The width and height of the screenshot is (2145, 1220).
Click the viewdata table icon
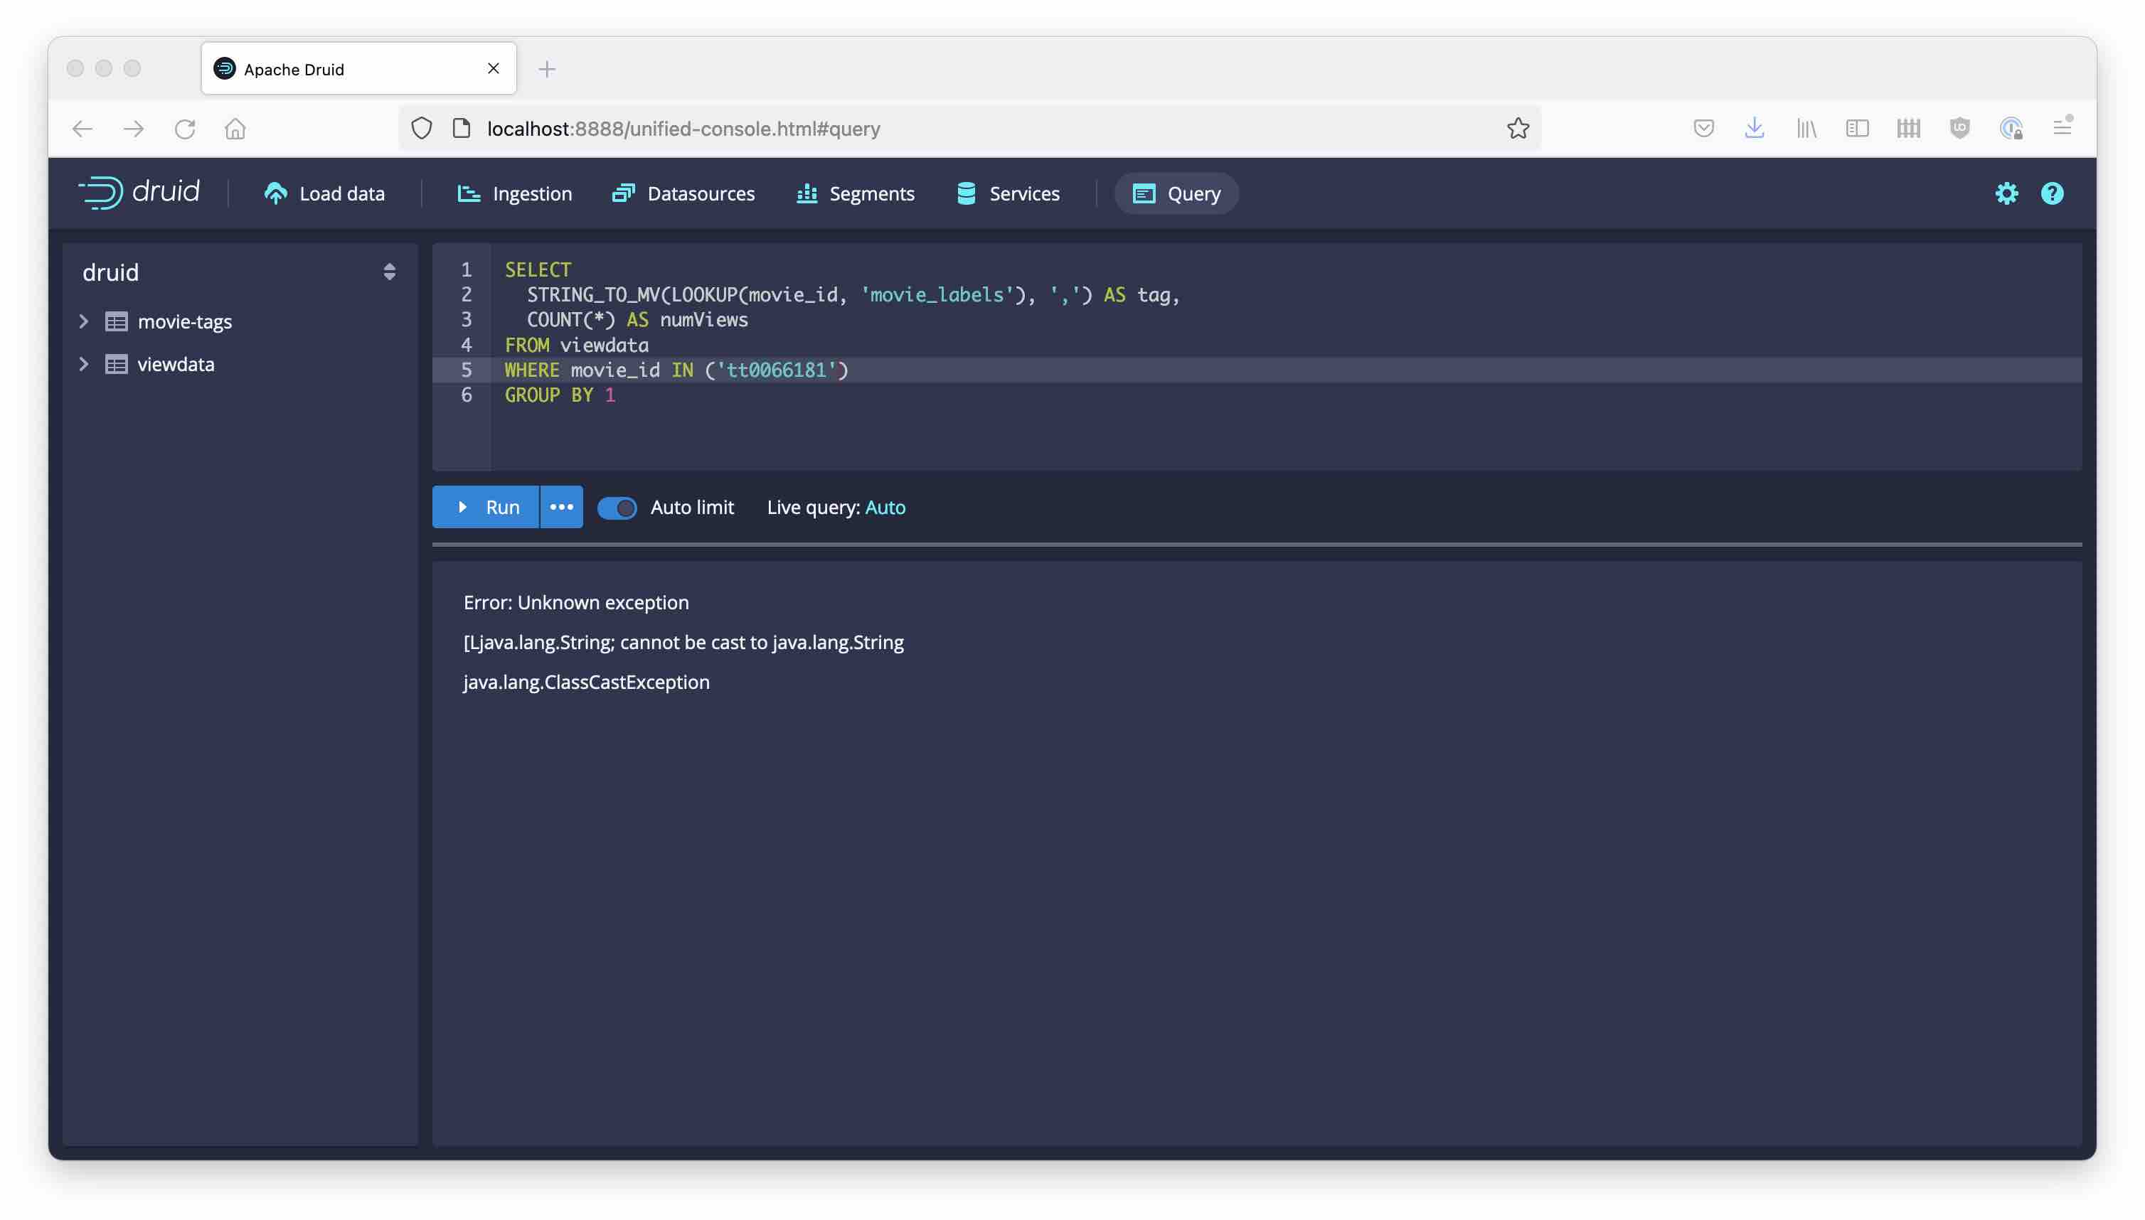click(x=117, y=365)
